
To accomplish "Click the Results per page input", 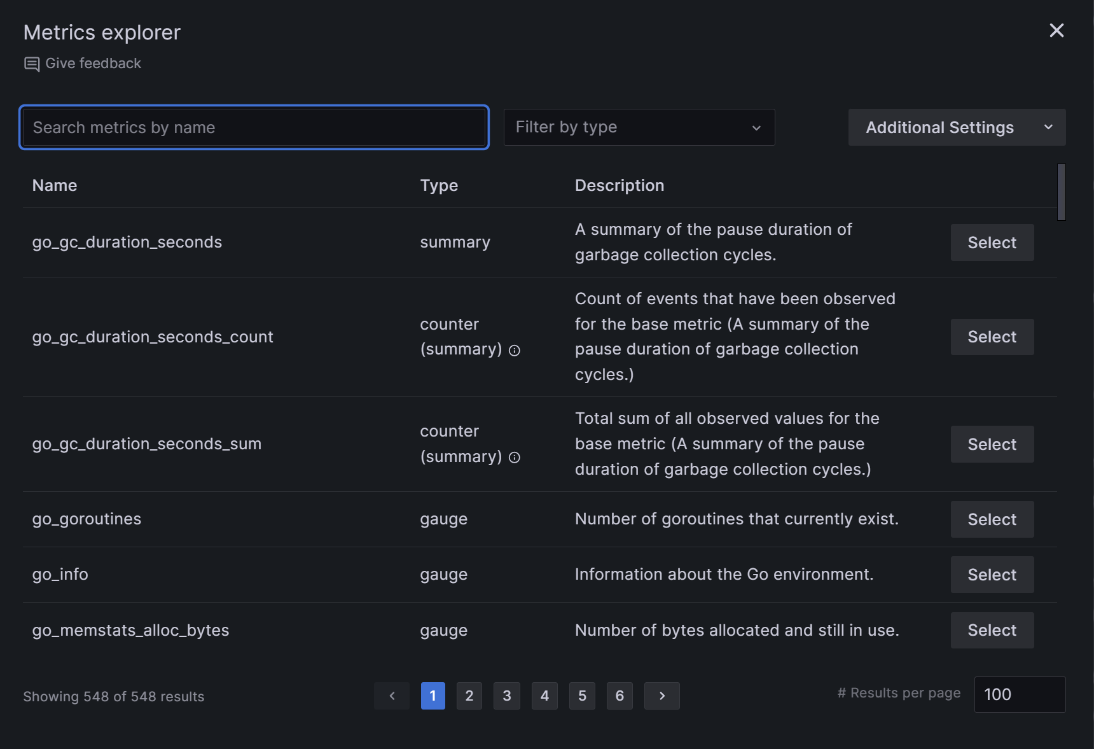I will (1019, 694).
